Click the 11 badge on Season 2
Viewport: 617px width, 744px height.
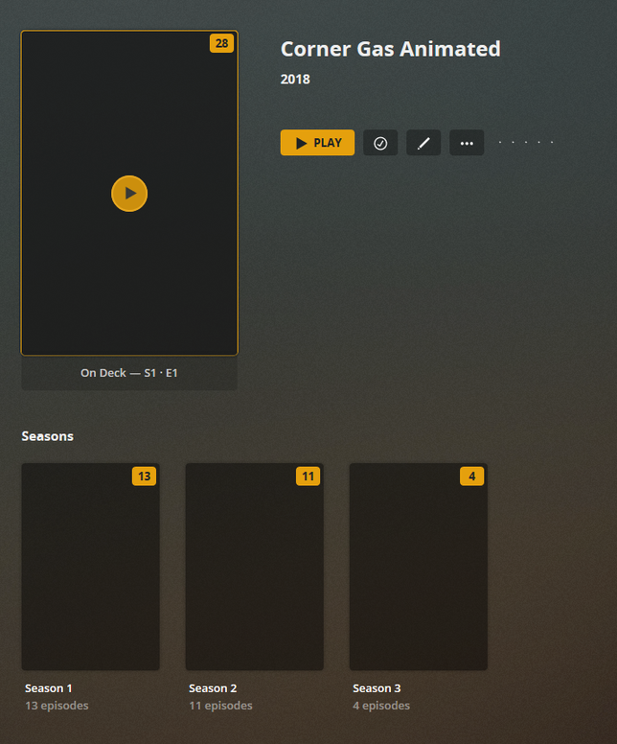[x=308, y=476]
